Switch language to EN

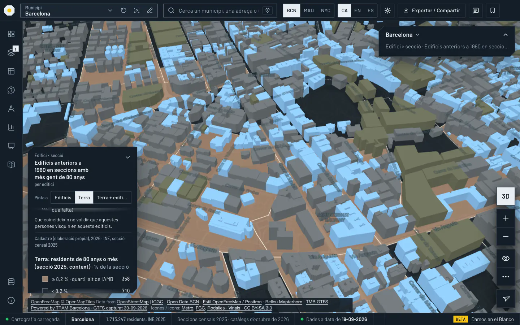357,10
